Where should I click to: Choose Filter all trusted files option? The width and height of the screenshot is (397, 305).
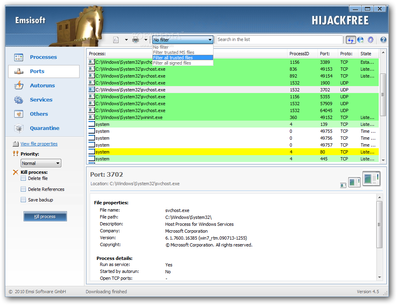[x=183, y=58]
